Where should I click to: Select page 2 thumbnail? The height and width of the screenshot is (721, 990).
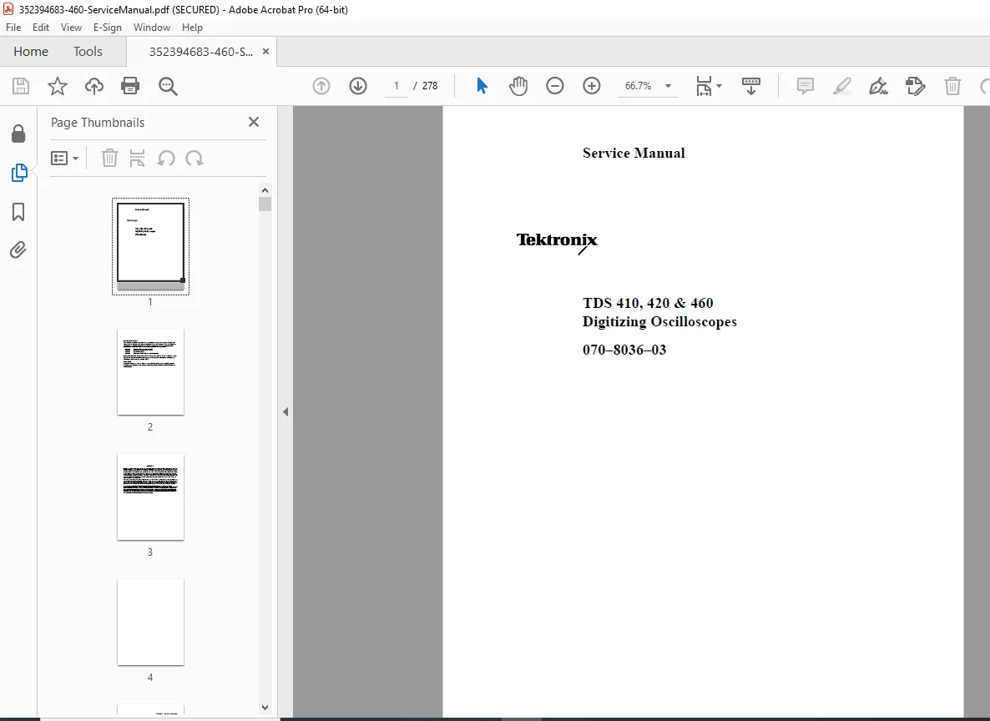point(150,372)
